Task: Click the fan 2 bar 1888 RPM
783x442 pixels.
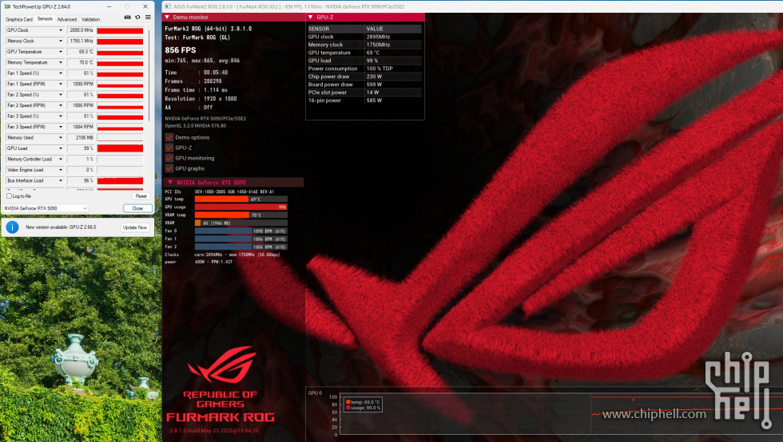Action: pos(240,247)
